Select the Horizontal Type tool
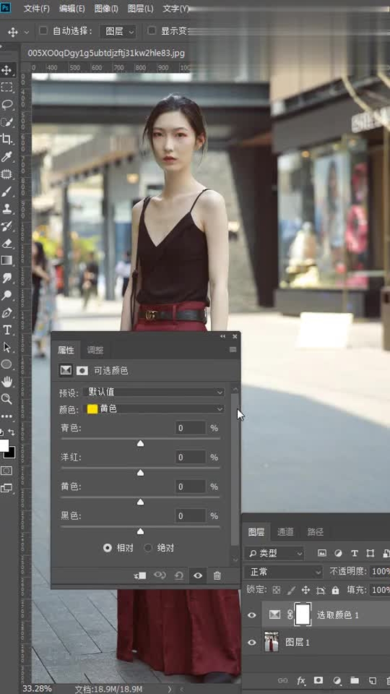 point(7,330)
